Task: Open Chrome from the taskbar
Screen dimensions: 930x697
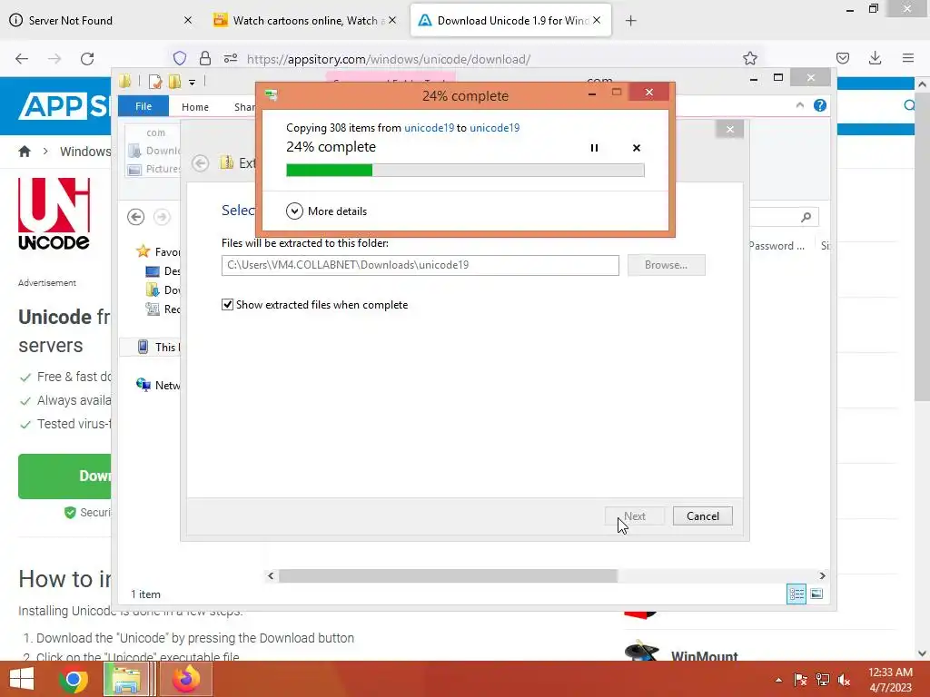Action: pos(74,679)
